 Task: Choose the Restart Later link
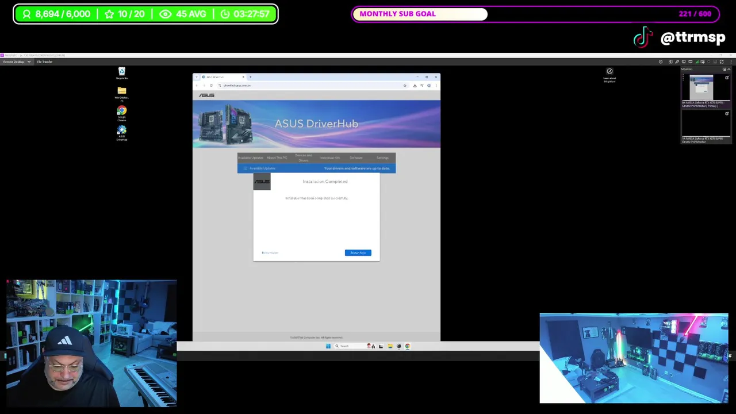pos(270,252)
